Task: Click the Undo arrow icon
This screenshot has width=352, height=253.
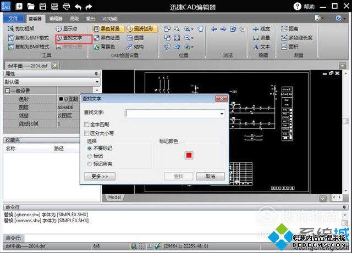Action: coord(78,7)
